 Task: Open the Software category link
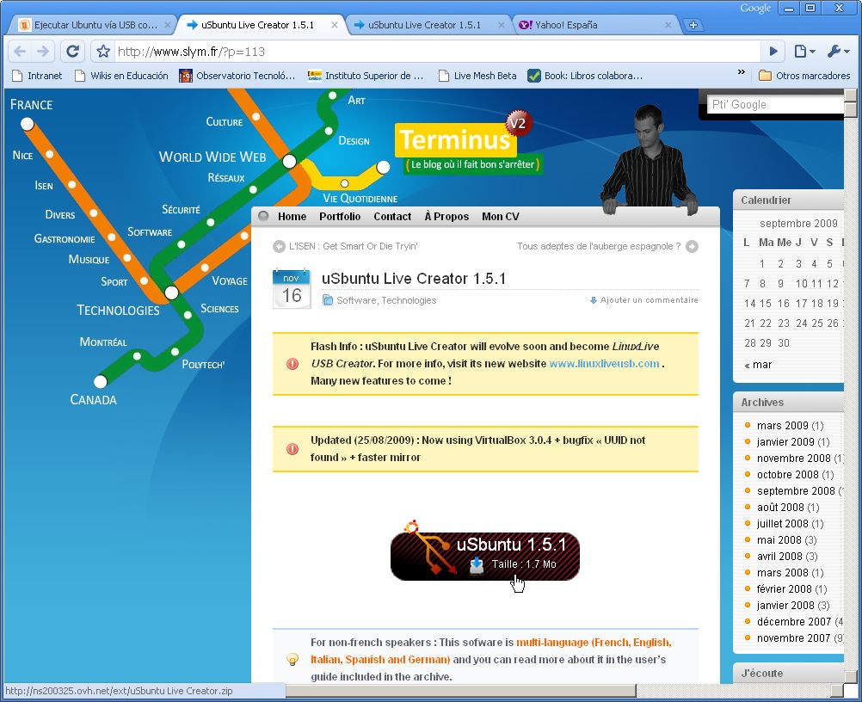pos(356,300)
